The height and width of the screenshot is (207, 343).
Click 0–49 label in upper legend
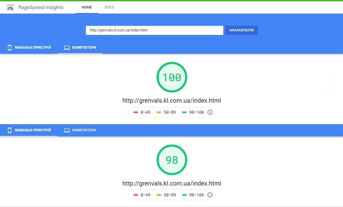click(x=146, y=112)
